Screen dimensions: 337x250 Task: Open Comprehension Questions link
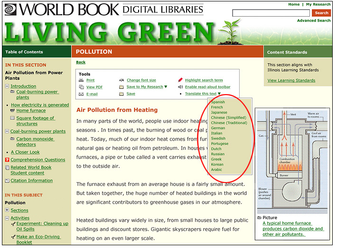point(38,160)
